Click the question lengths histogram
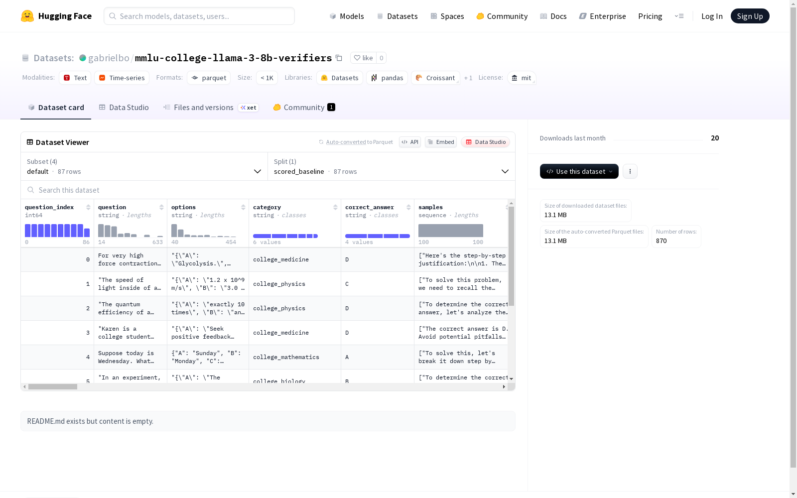This screenshot has height=498, width=797. click(131, 231)
